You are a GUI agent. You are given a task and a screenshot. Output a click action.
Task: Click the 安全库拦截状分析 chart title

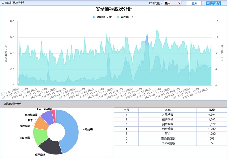(x=114, y=9)
